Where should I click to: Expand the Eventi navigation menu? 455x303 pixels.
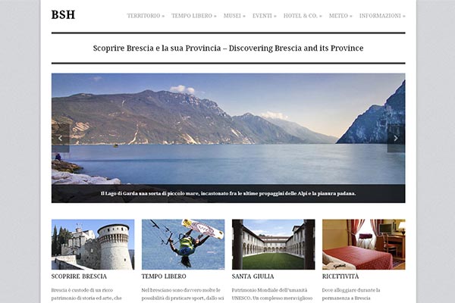point(265,16)
